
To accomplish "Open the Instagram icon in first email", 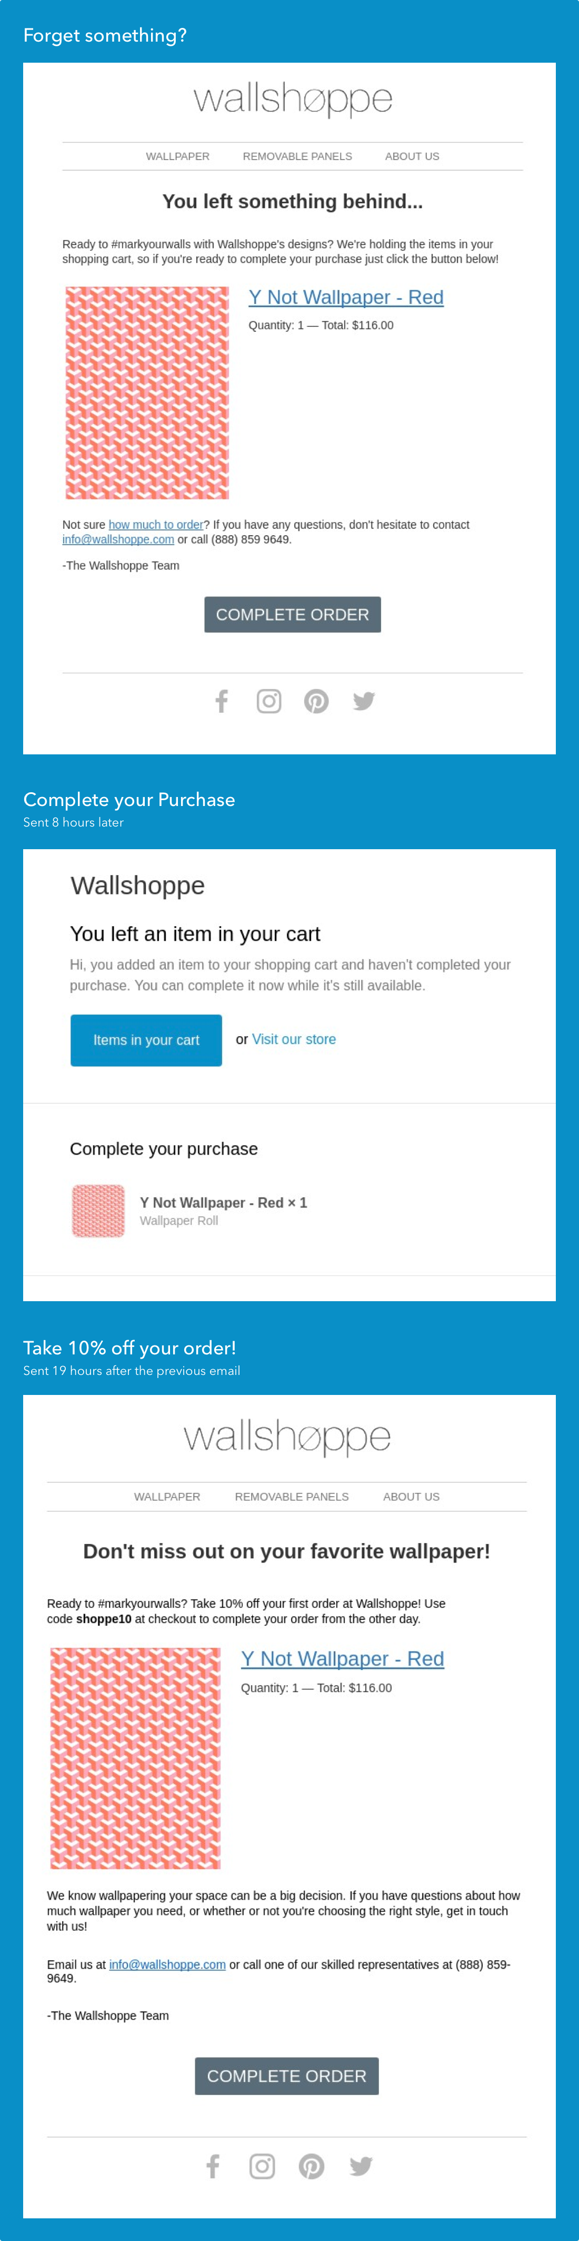I will click(268, 701).
